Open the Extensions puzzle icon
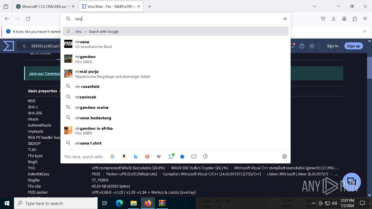This screenshot has height=209, width=372. click(355, 19)
